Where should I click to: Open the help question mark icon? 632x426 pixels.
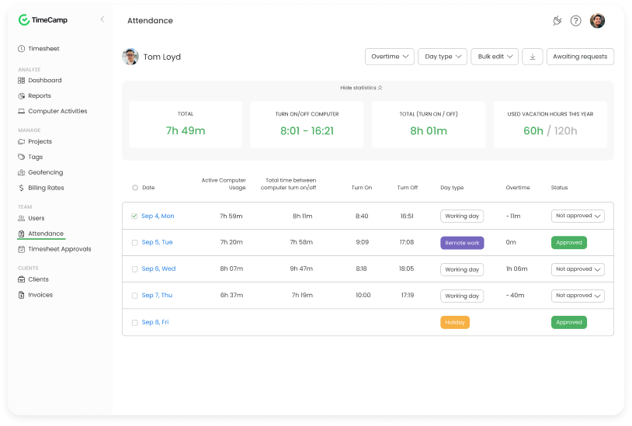[x=575, y=20]
